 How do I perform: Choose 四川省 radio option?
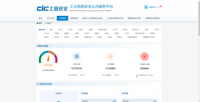[52, 37]
